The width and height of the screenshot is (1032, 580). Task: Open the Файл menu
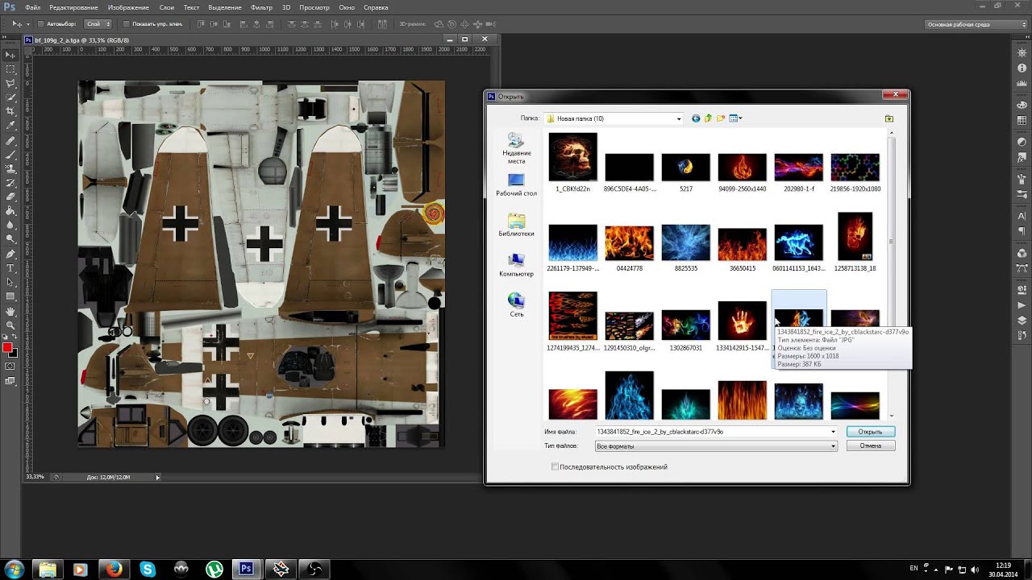coord(32,7)
